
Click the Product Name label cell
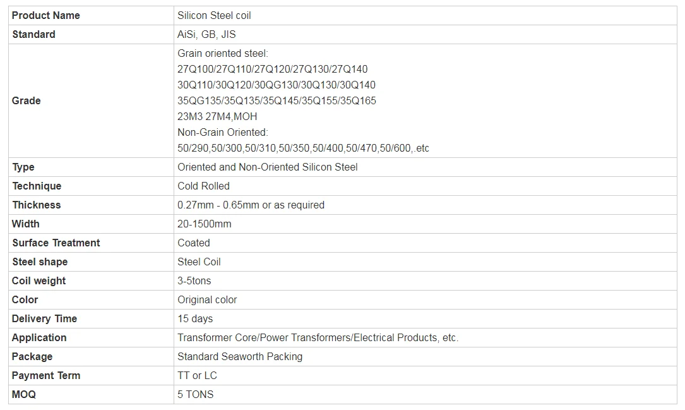46,15
